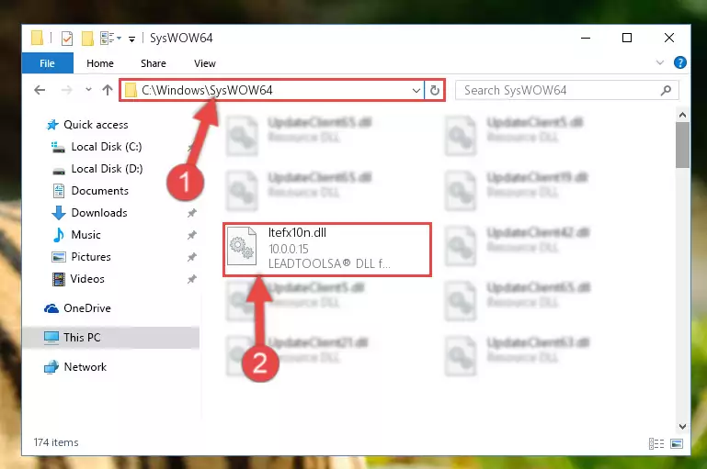Click the pin icon next to Music

coord(191,235)
